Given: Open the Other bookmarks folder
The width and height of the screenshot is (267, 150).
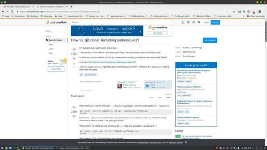Looking at the screenshot, I should click(256, 16).
